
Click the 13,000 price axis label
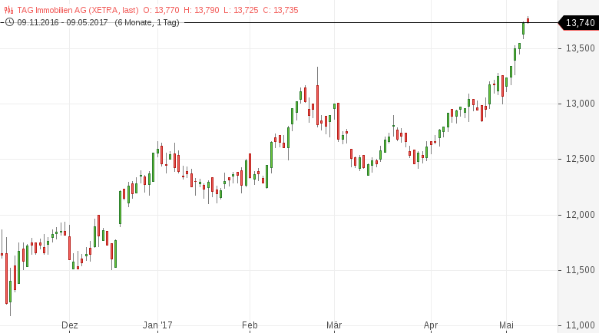tap(581, 104)
